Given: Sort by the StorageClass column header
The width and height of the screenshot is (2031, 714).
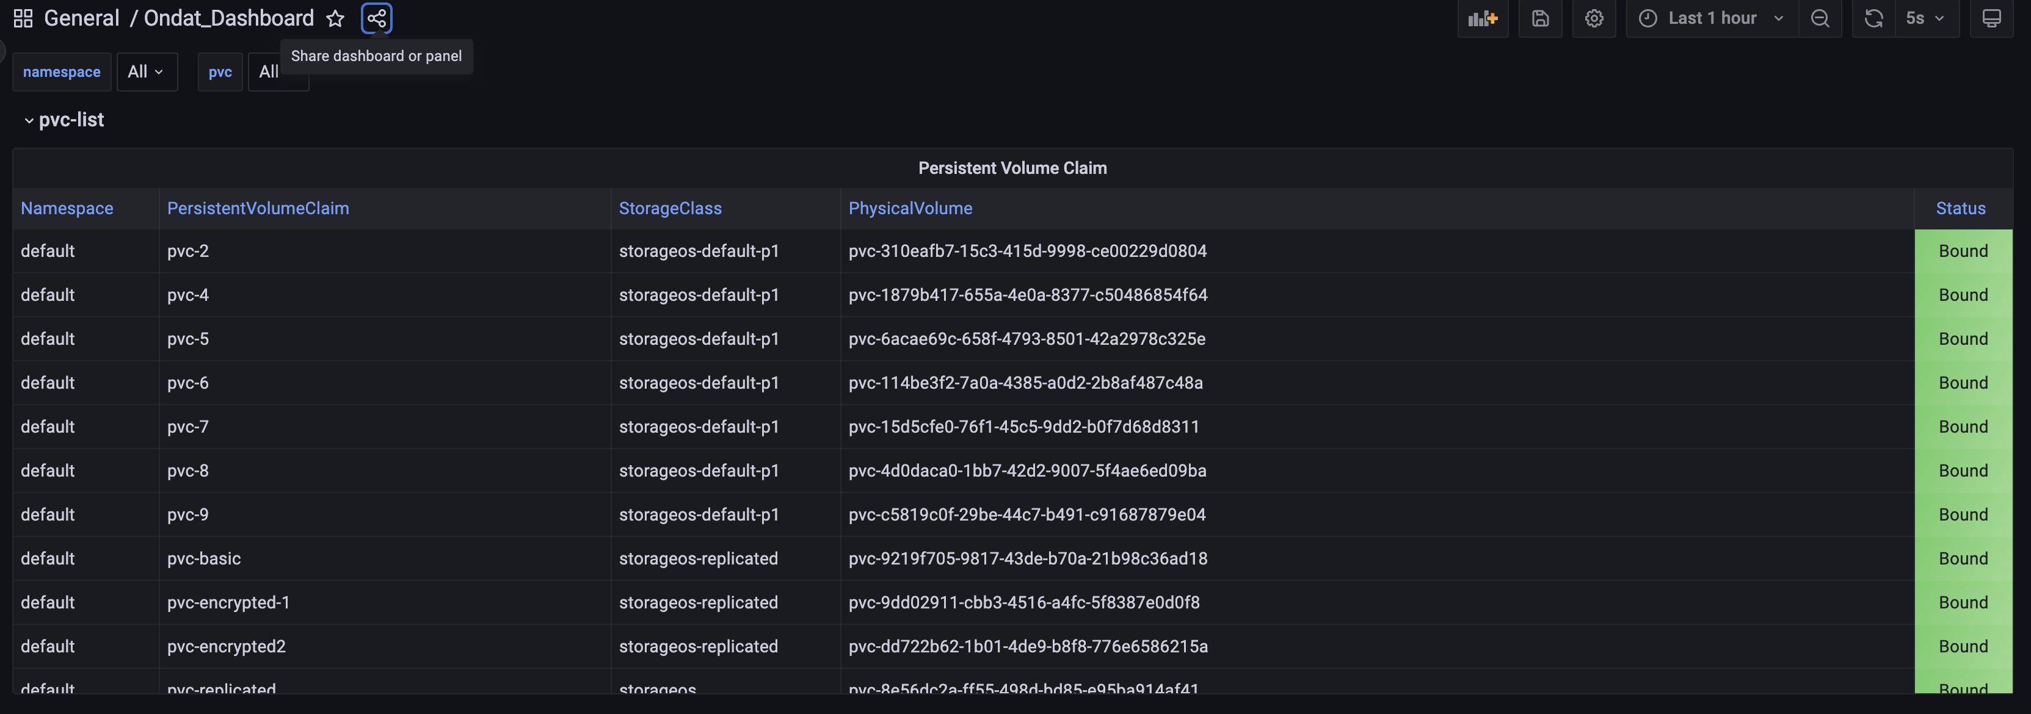Looking at the screenshot, I should (x=669, y=208).
